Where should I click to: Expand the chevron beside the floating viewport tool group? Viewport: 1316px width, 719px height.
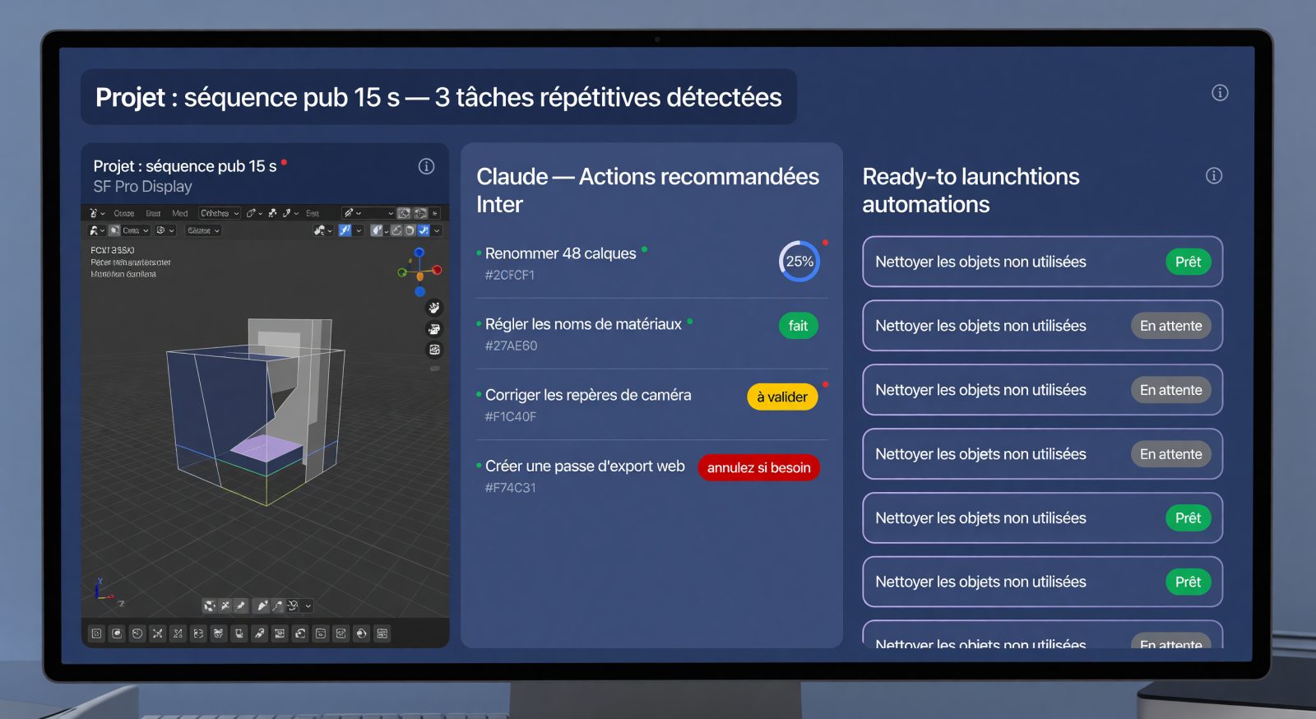tap(308, 605)
